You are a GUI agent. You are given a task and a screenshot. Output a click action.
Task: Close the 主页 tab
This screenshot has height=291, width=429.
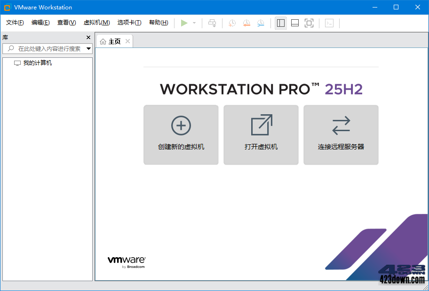[x=127, y=41]
